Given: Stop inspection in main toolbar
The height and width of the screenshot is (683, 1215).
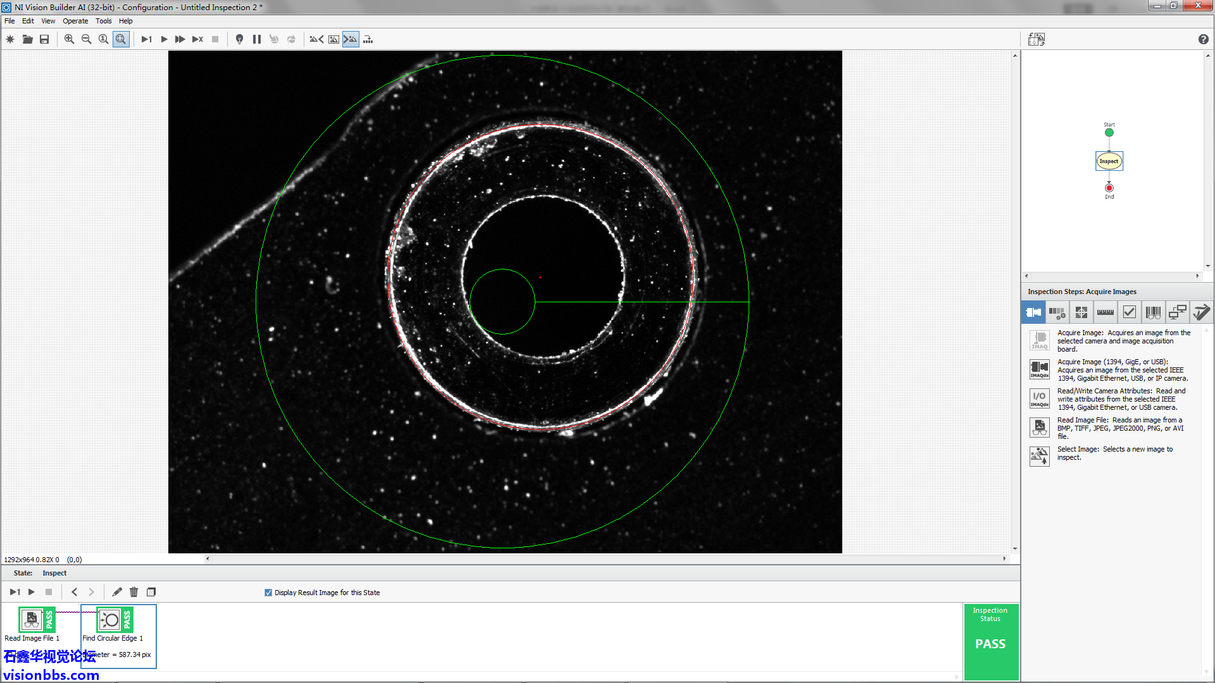Looking at the screenshot, I should 215,39.
